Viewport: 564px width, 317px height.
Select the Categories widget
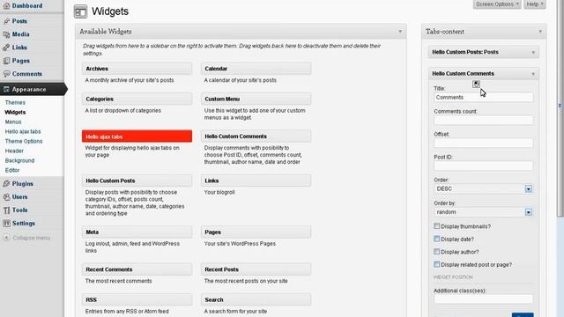tap(137, 99)
